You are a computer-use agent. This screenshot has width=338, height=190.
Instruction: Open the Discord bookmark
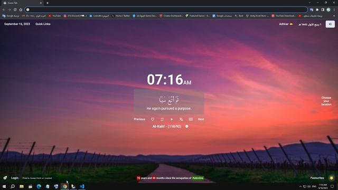pyautogui.click(x=75, y=16)
